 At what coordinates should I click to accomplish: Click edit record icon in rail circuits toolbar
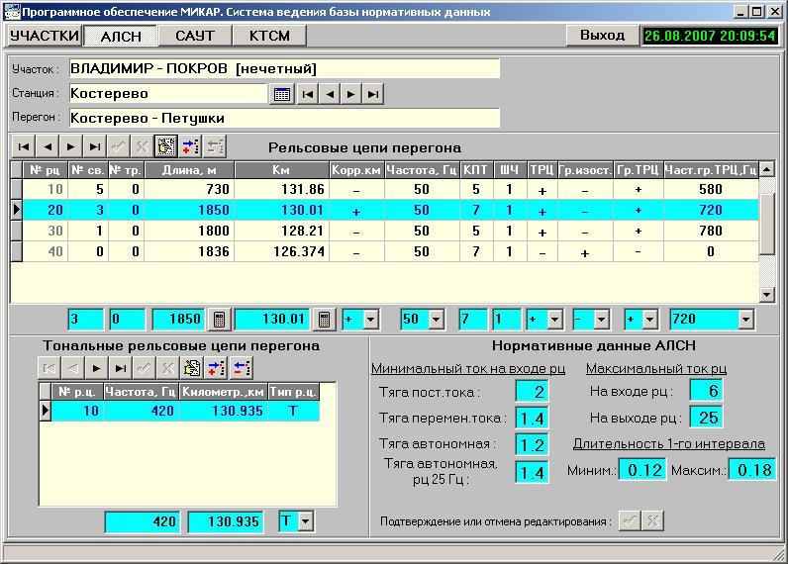(x=165, y=146)
